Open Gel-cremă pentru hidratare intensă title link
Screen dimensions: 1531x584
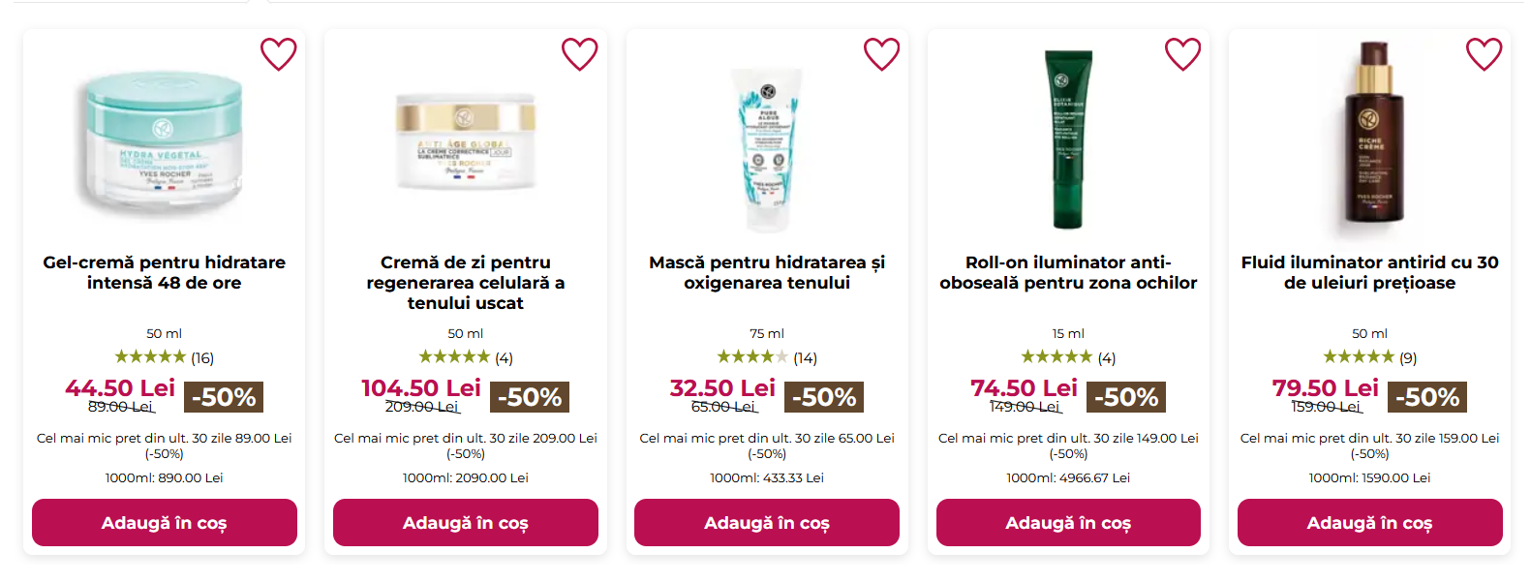165,272
